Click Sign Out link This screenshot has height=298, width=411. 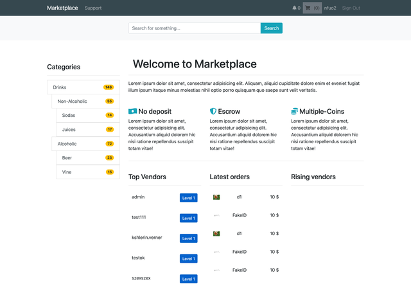click(351, 8)
